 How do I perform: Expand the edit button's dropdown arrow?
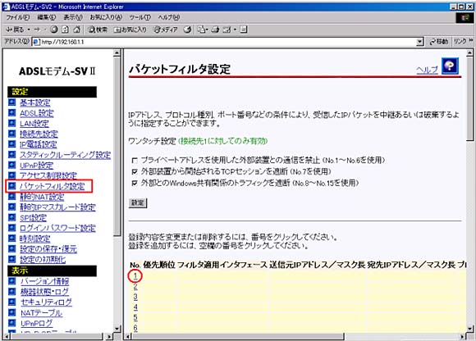click(x=235, y=30)
